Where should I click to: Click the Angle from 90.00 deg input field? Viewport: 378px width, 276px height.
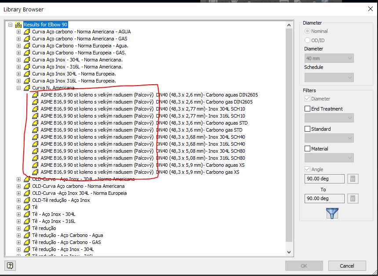(324, 179)
